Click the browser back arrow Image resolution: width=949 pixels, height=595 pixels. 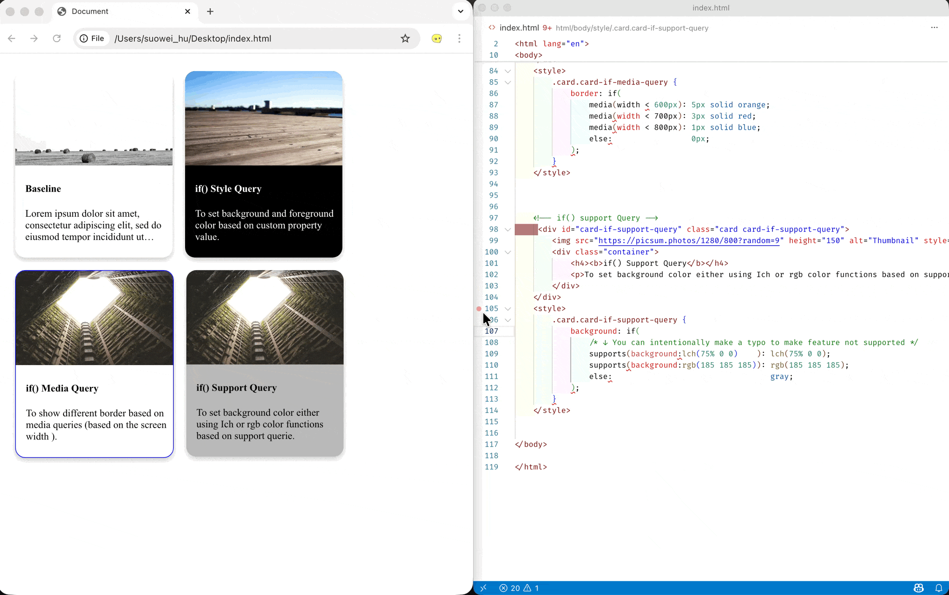click(12, 38)
